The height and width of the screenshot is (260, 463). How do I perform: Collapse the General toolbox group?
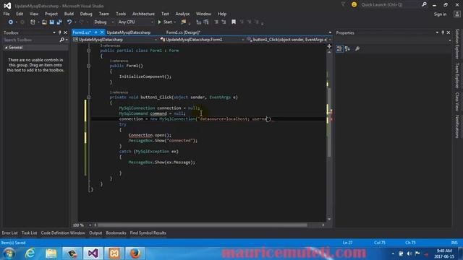point(6,48)
